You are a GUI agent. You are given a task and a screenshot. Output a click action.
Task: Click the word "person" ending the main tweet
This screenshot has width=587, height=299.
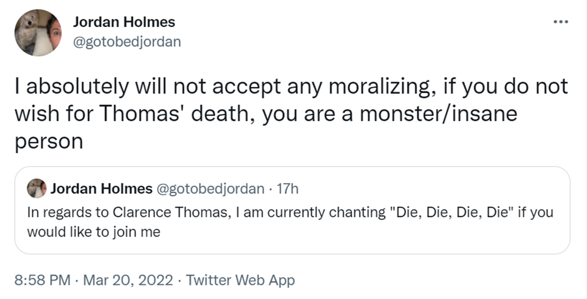[48, 141]
